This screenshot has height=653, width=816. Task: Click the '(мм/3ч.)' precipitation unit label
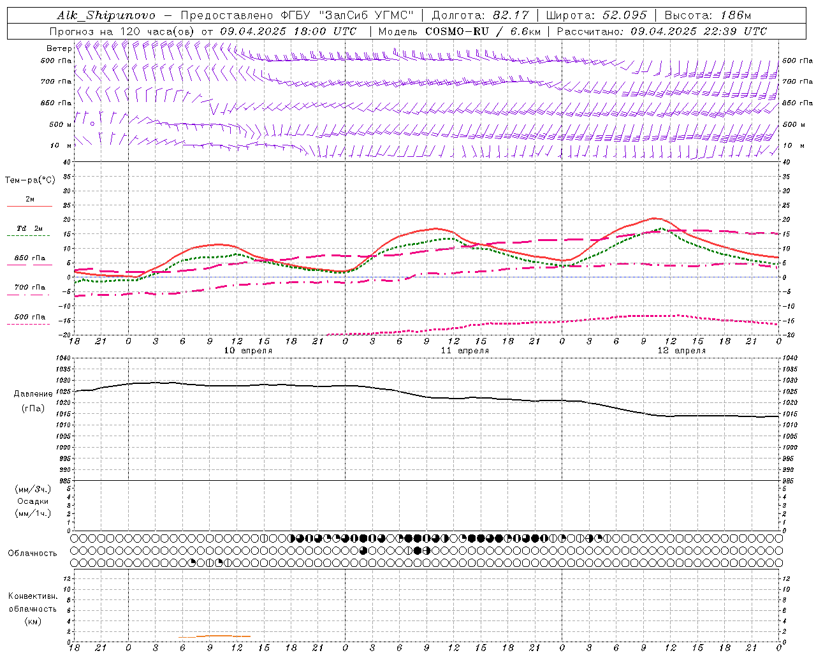[33, 489]
